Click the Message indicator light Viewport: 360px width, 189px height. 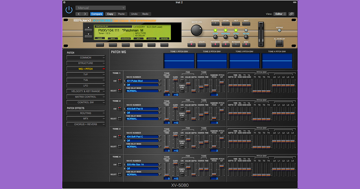tap(280, 30)
